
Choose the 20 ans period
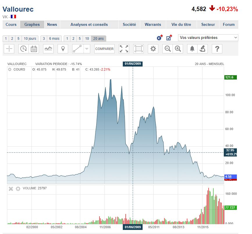pyautogui.click(x=99, y=39)
